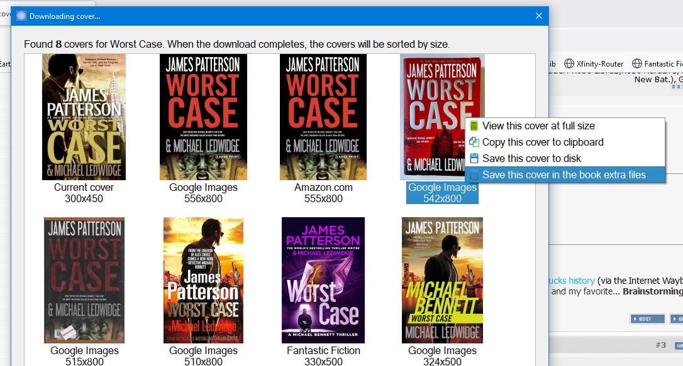683x366 pixels.
Task: Click the Xfinity-Router bookmark globe icon
Action: (x=569, y=63)
